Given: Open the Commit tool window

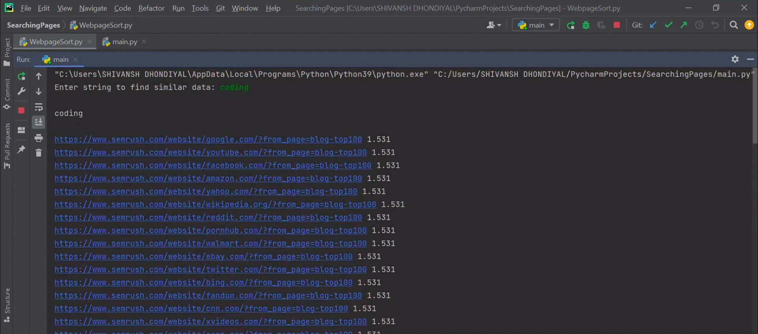Looking at the screenshot, I should pos(7,94).
